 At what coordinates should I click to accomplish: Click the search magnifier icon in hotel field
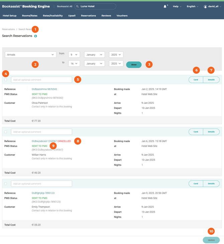[x=77, y=6]
